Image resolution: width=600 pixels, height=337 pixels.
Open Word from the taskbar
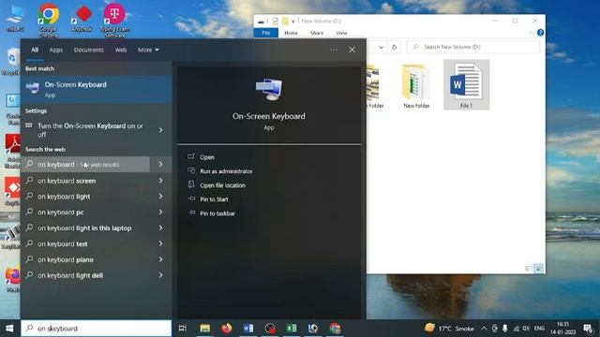[247, 329]
